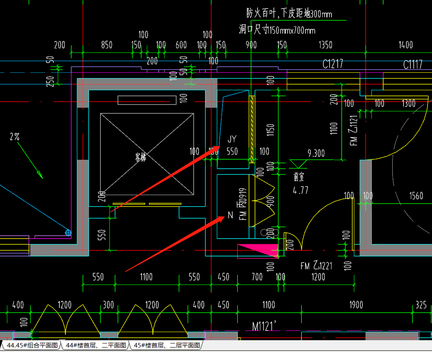Select the 45#楼首层、二层平面图 layout tab
Image resolution: width=432 pixels, height=352 pixels.
(167, 345)
